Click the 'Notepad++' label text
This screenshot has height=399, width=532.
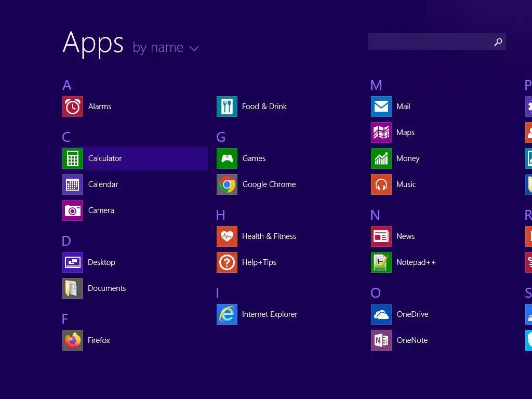(x=416, y=262)
